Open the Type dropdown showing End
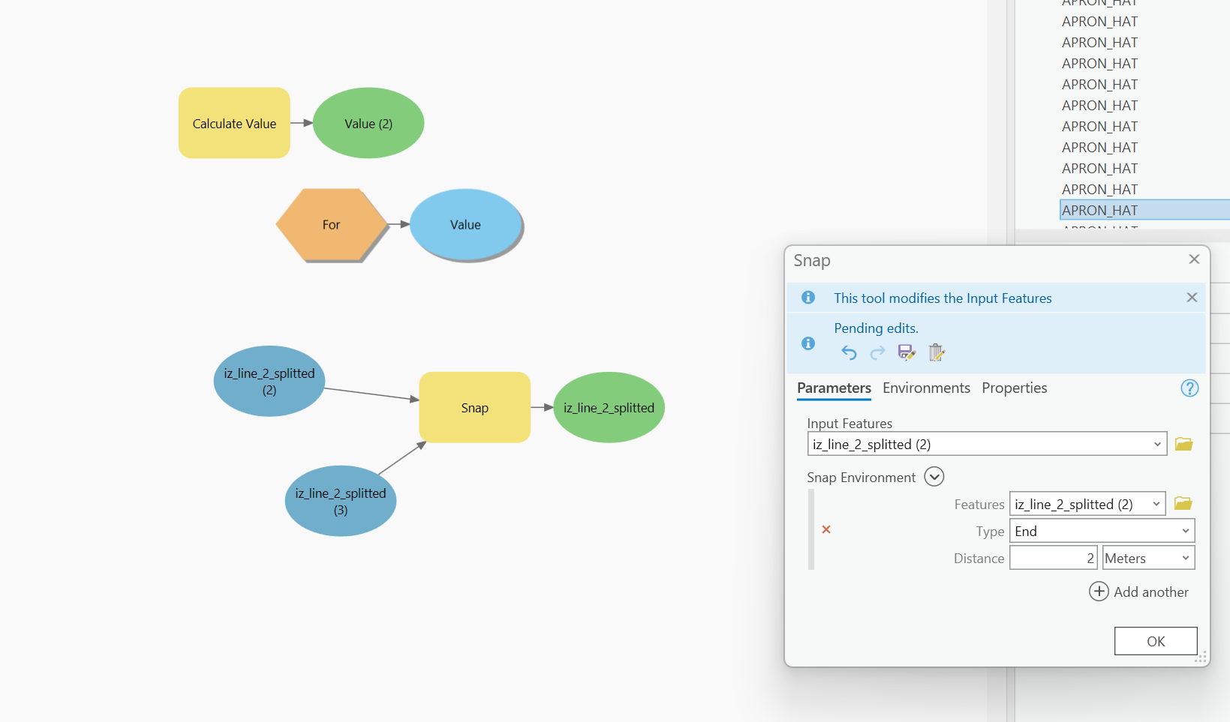This screenshot has height=722, width=1230. pos(1184,530)
